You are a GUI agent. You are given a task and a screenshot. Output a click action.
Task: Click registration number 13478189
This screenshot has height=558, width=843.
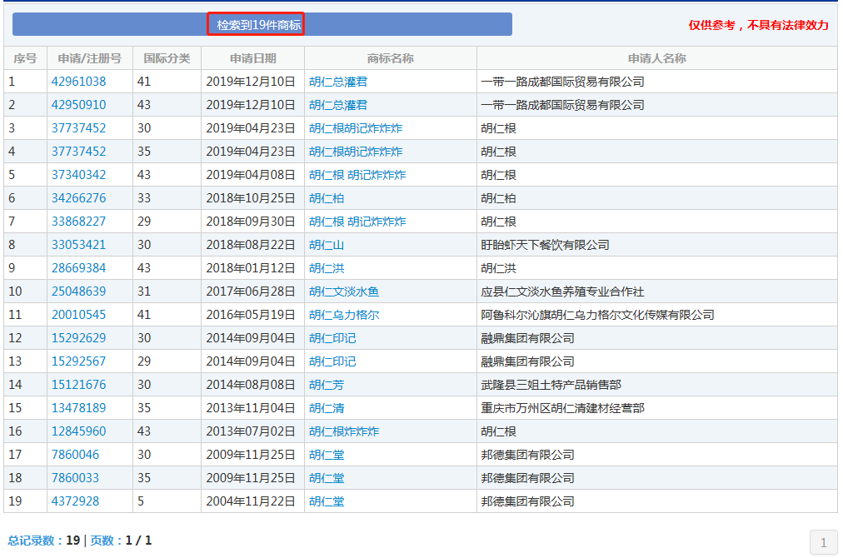79,408
